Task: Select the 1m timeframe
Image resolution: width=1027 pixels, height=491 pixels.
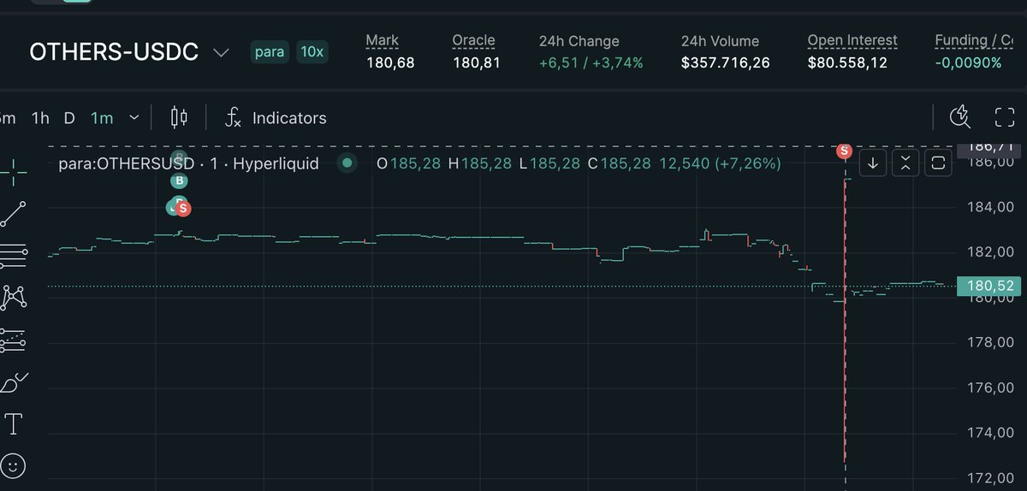Action: pyautogui.click(x=102, y=118)
